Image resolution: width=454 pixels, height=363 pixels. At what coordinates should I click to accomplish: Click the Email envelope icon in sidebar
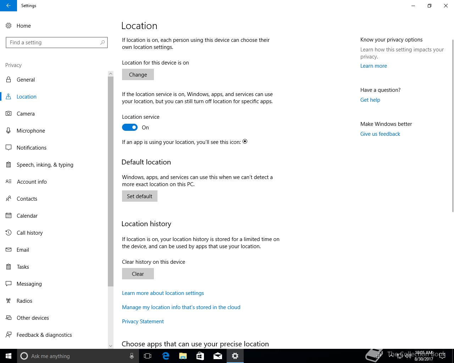pos(9,250)
